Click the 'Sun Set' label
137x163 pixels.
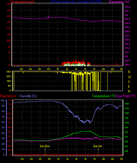[98, 146]
